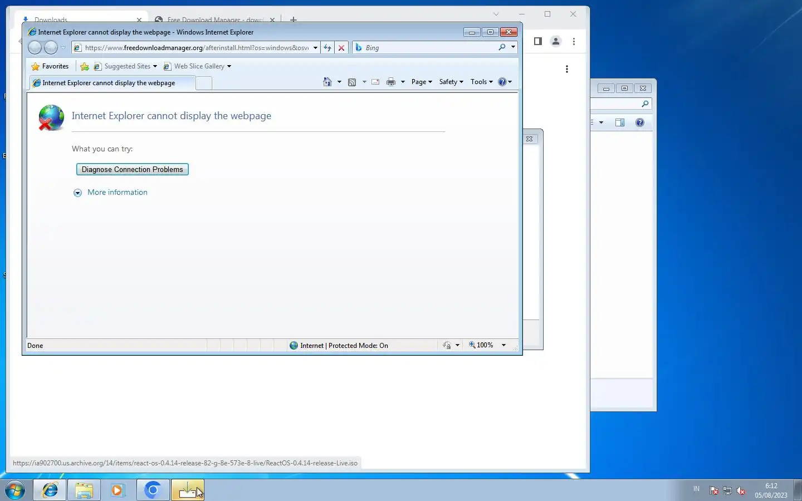The height and width of the screenshot is (501, 802).
Task: Click the Bing search magnifier icon
Action: click(x=502, y=47)
